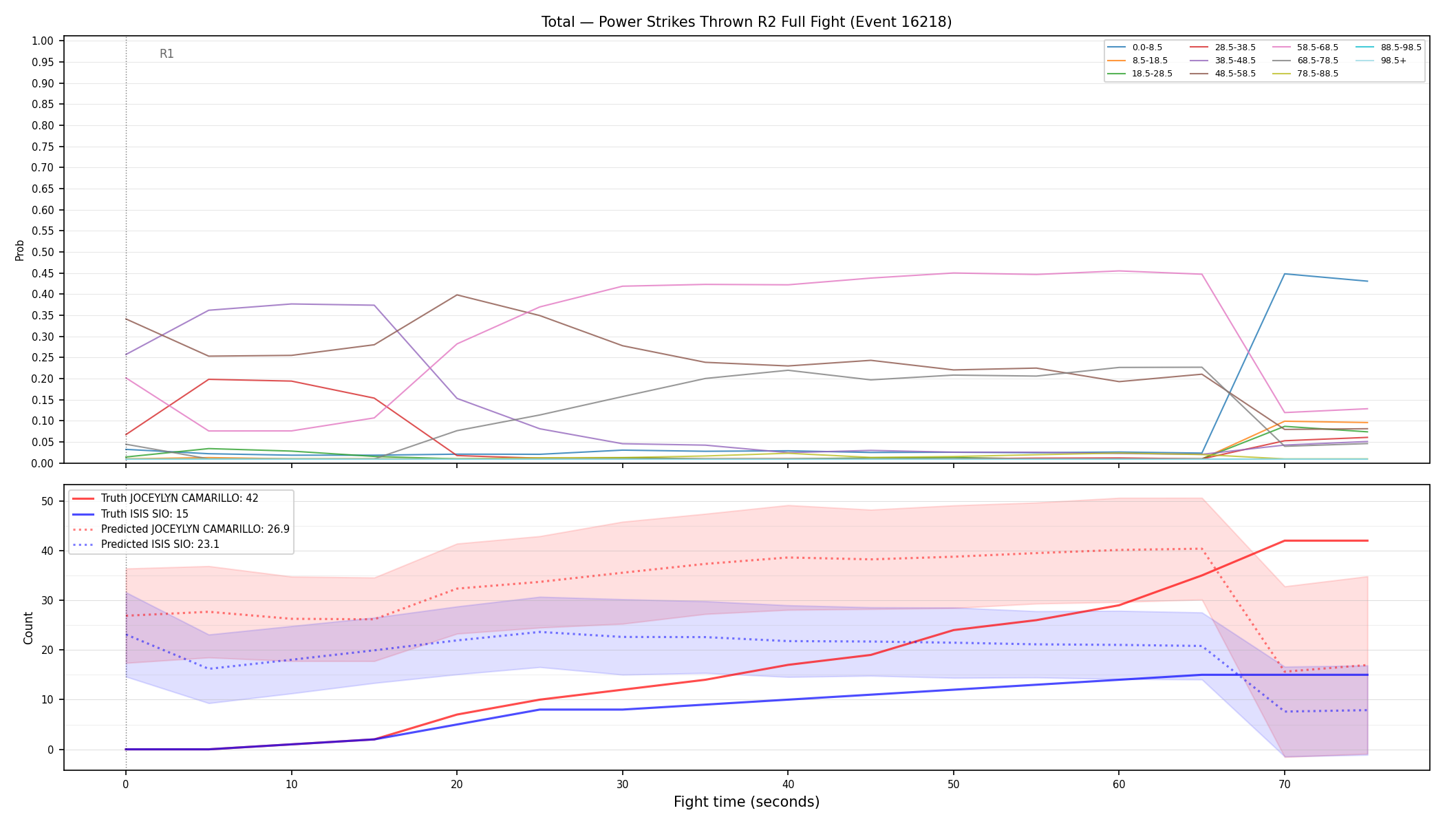Viewport: 1445px width, 826px height.
Task: Click the 0.95 tick on Prob axis
Action: coord(43,62)
